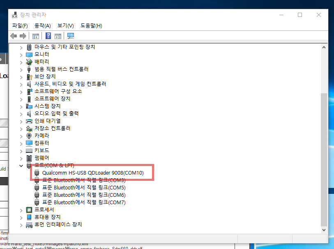Image resolution: width=334 pixels, height=249 pixels.
Task: Click the device tree scroll down arrow
Action: click(324, 230)
